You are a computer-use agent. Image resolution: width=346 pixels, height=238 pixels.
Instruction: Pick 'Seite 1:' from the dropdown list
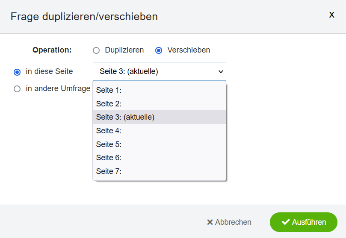pyautogui.click(x=160, y=90)
